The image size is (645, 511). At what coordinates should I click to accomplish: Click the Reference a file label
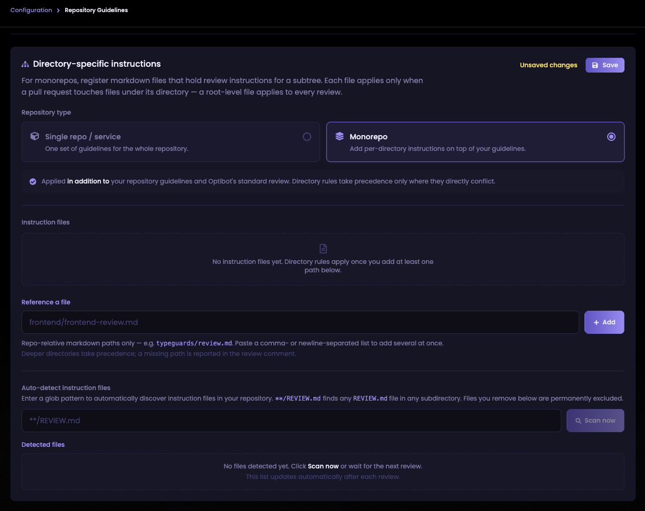click(46, 302)
